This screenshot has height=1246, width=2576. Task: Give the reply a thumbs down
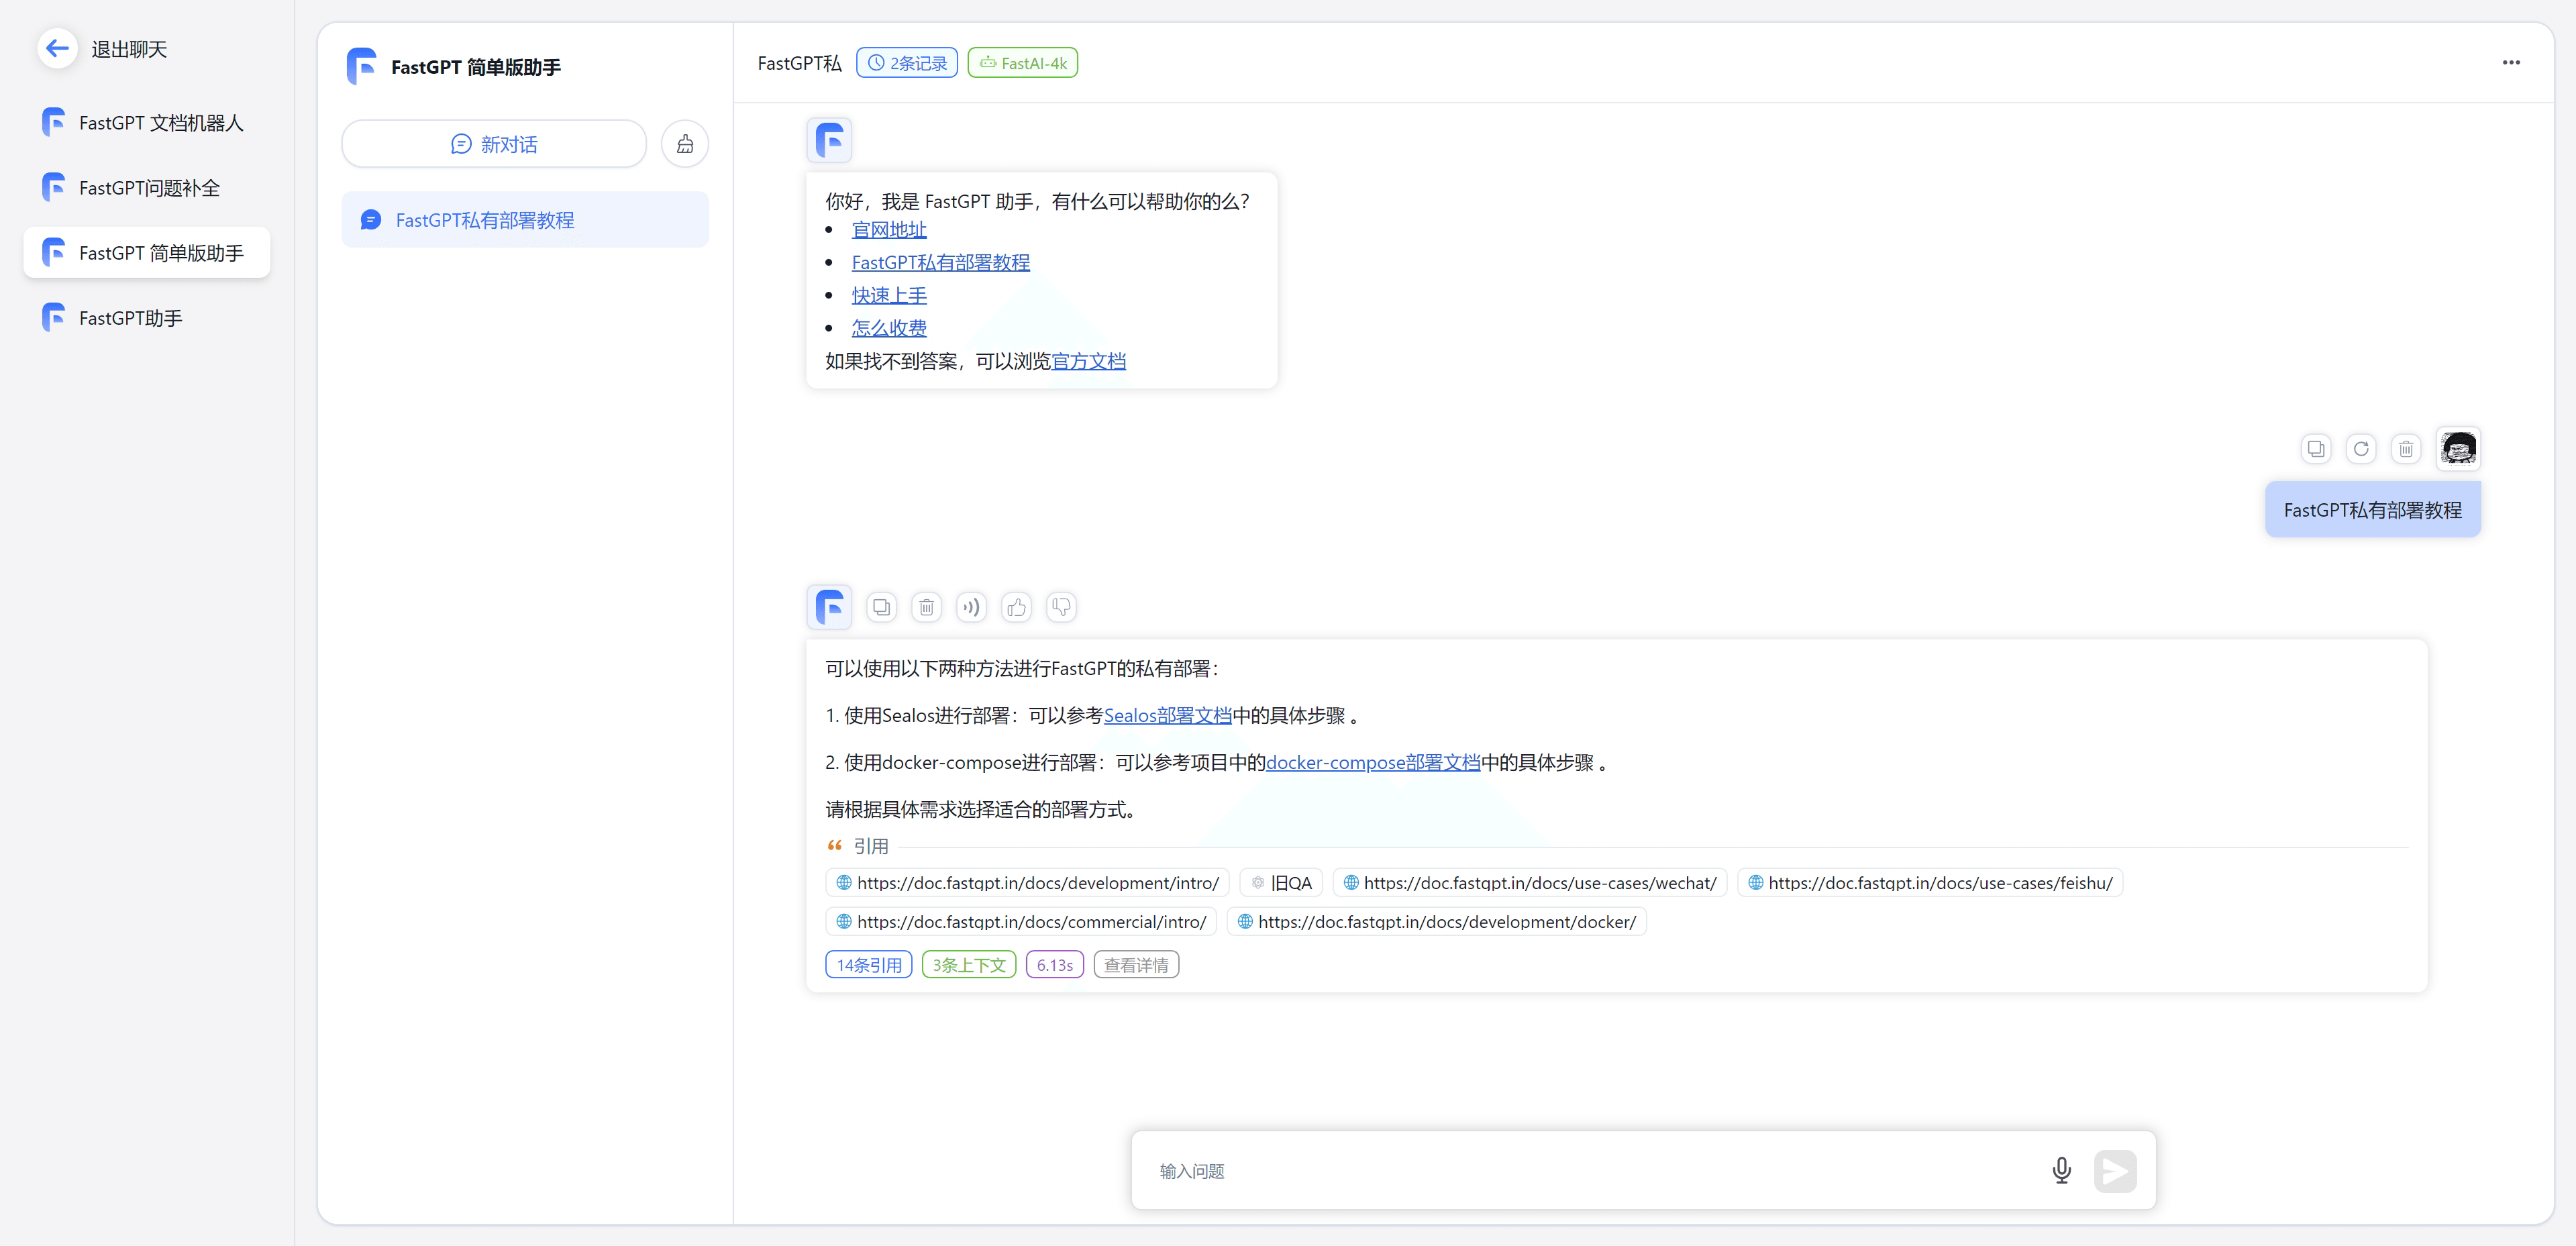pyautogui.click(x=1061, y=607)
